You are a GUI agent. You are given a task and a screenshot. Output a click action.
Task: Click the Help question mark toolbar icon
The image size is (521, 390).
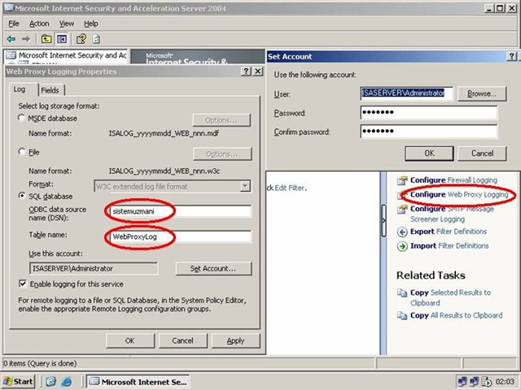(81, 40)
